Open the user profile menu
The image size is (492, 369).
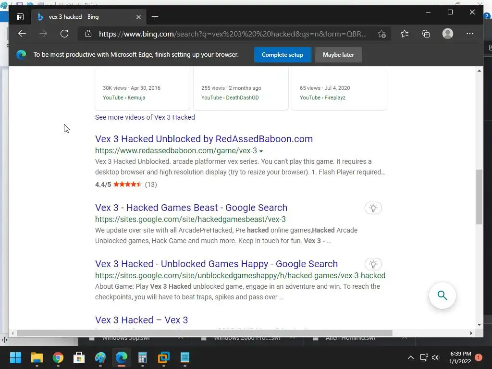448,34
